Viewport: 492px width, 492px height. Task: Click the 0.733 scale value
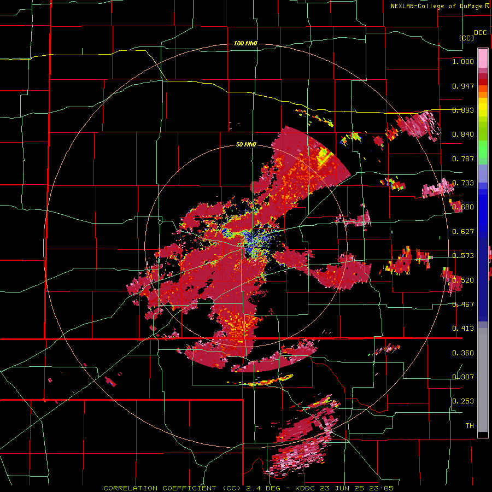(463, 183)
